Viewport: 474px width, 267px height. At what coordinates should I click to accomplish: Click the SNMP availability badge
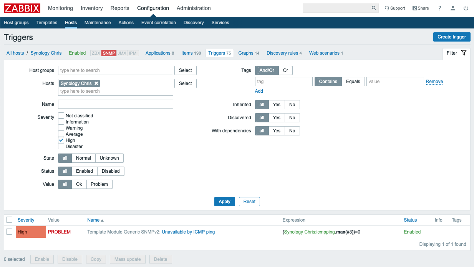(x=109, y=53)
